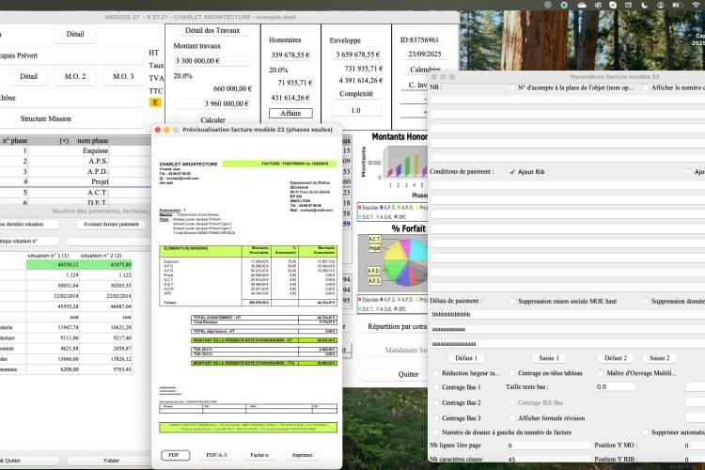
Task: Click the Complexité button
Action: point(356,94)
